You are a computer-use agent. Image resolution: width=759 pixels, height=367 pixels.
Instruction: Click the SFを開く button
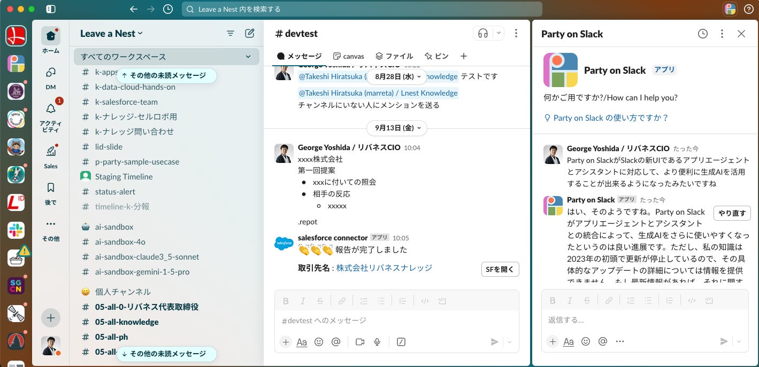[500, 269]
